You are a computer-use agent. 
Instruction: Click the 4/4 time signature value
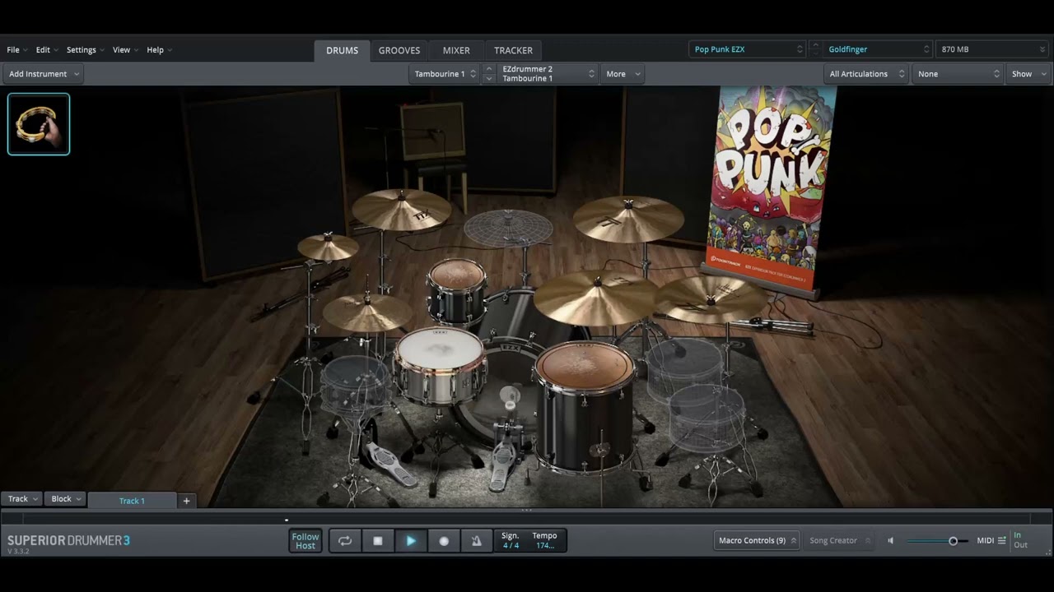(x=511, y=545)
